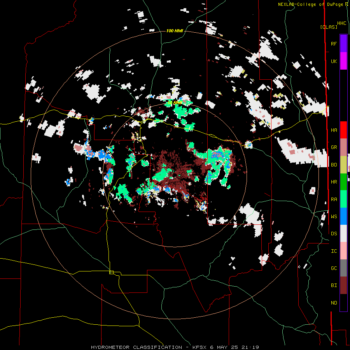Click the ND black legend swatch
Image resolution: width=350 pixels, height=350 pixels.
[x=343, y=303]
